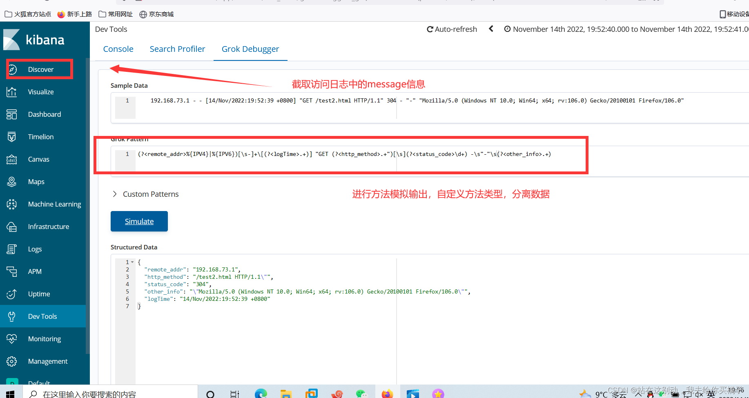Open Machine Learning
Screen dimensions: 749x398
click(54, 204)
